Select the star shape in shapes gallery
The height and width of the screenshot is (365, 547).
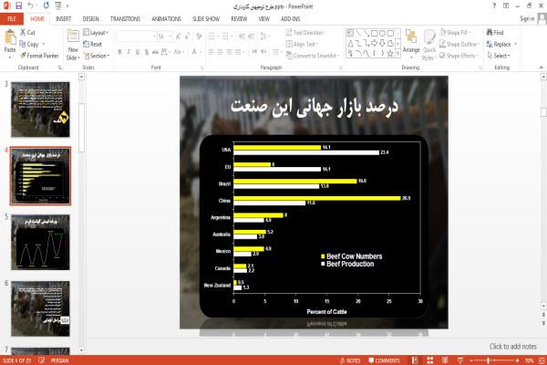(390, 54)
